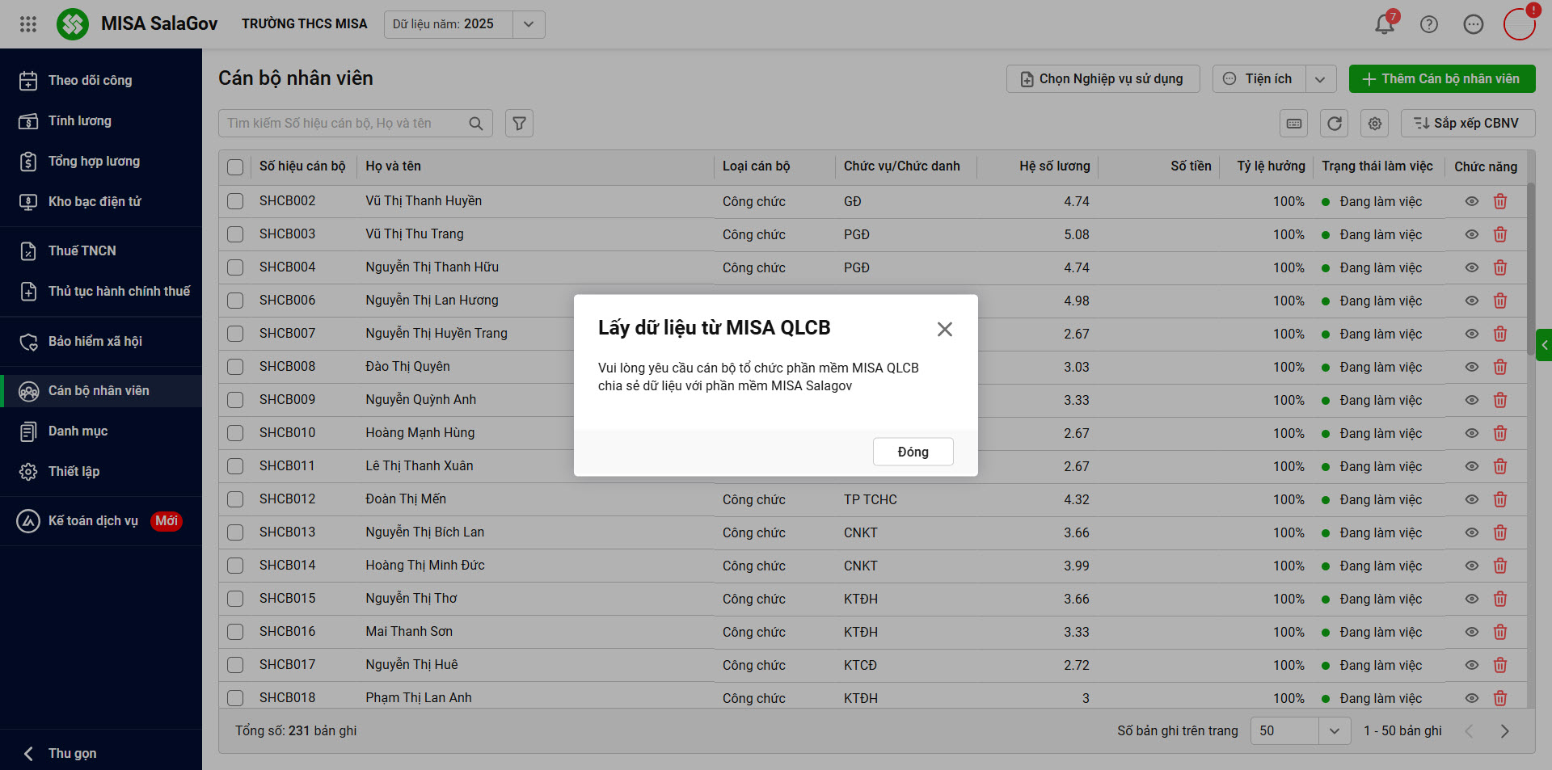Delete employee SHCB011 with trash icon
This screenshot has height=770, width=1552.
(1500, 466)
